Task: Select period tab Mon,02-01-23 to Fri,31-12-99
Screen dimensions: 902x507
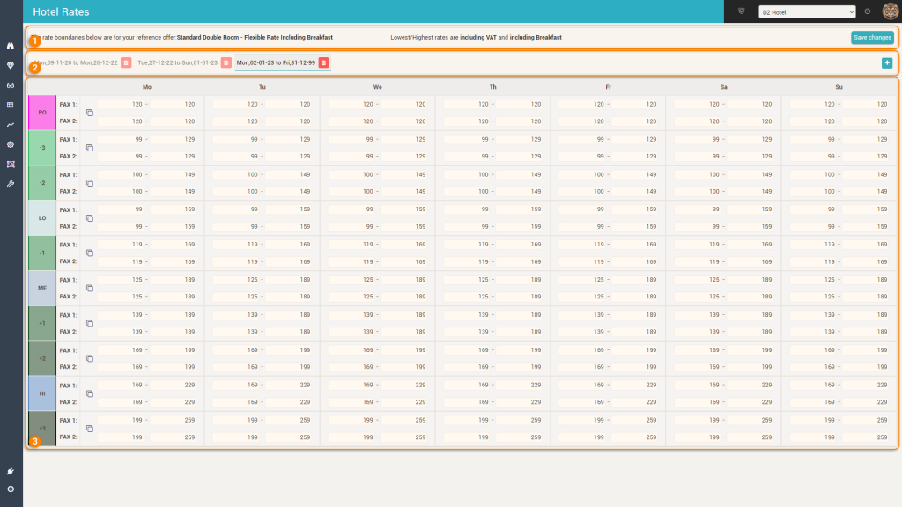Action: (x=276, y=62)
